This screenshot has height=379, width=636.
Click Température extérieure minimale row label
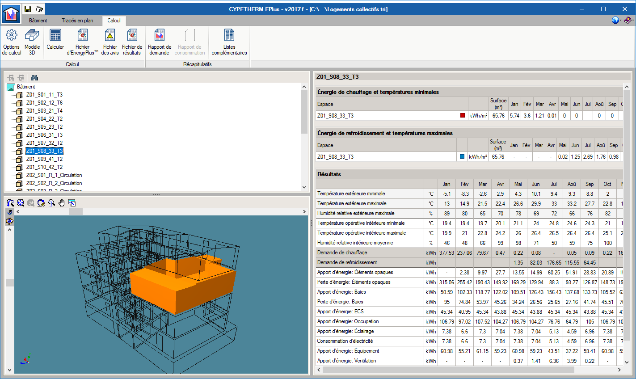(351, 194)
